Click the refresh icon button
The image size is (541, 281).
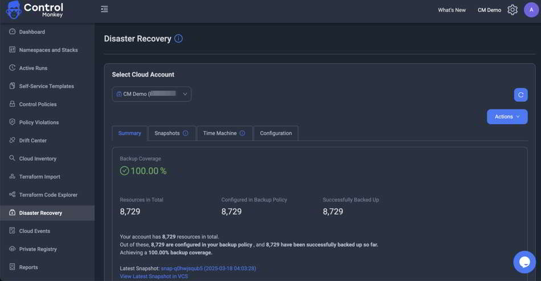pos(520,95)
